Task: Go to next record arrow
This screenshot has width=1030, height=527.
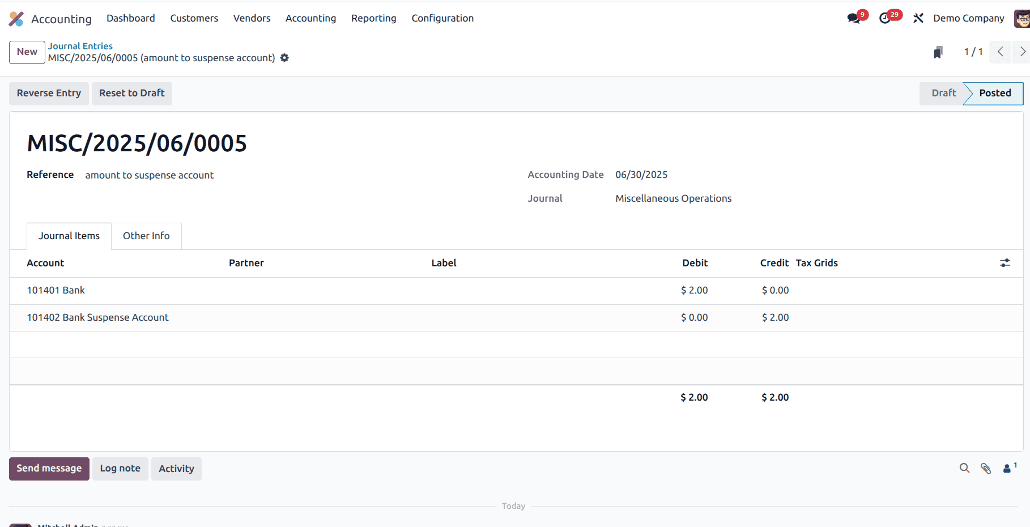Action: point(1022,52)
